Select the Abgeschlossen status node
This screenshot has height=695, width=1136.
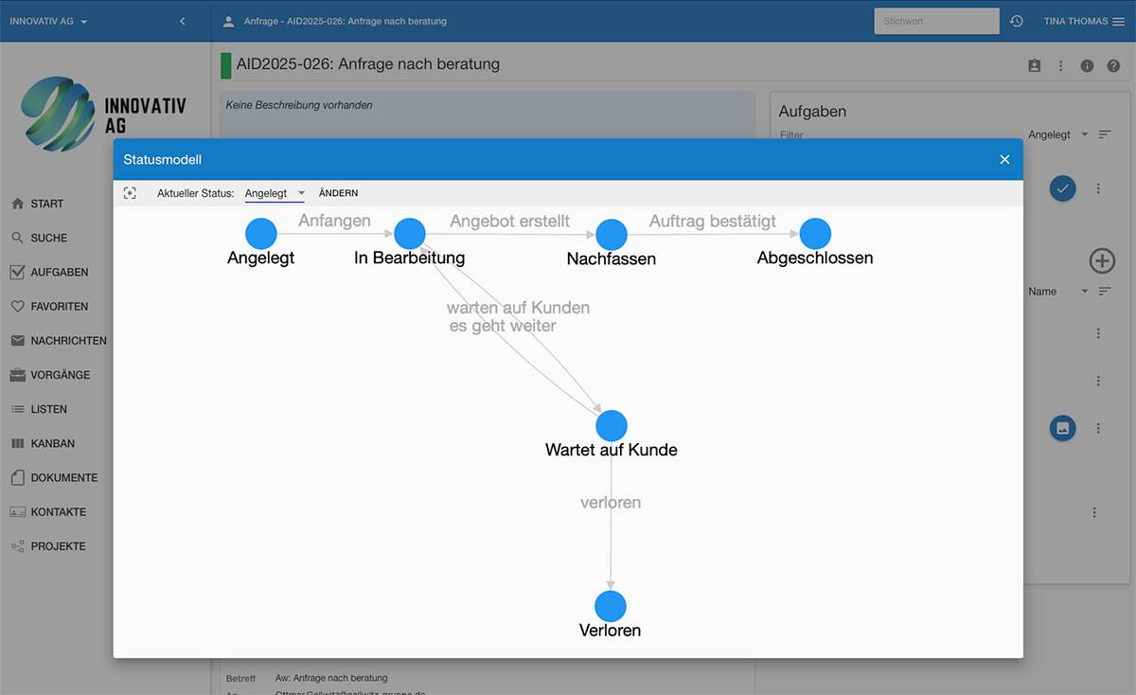click(815, 234)
